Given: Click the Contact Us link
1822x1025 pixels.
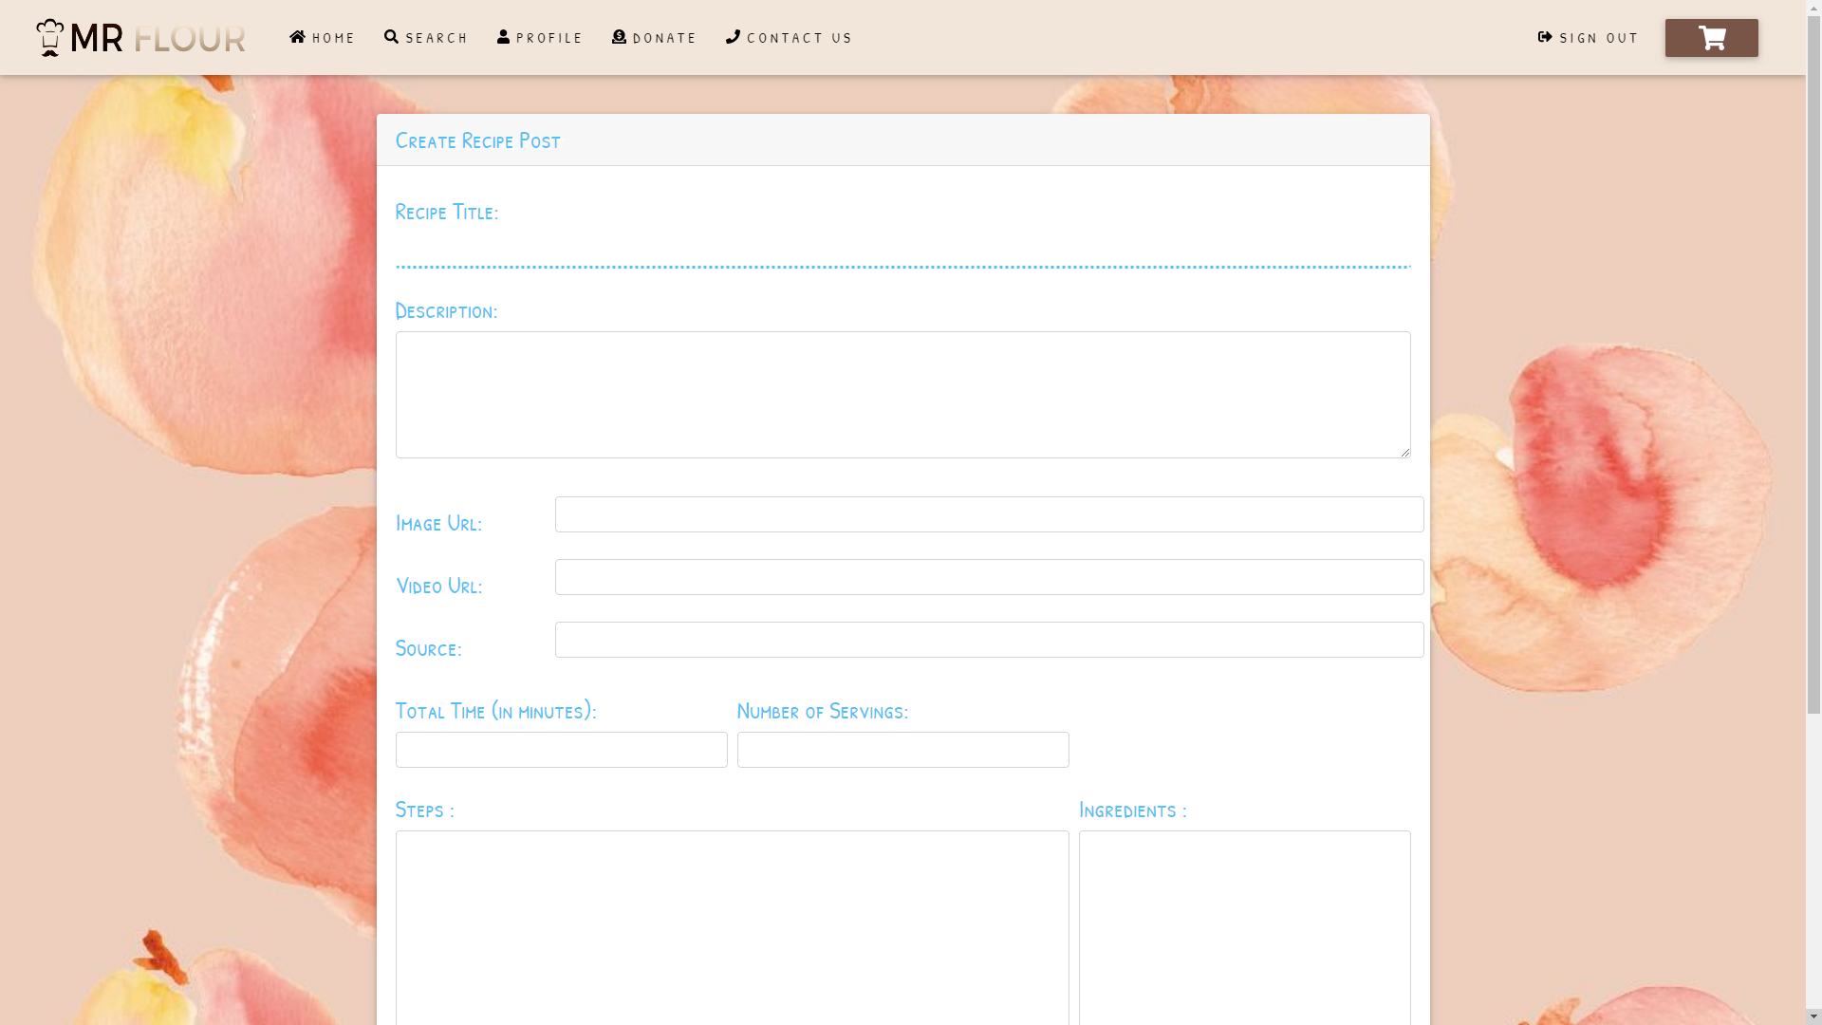Looking at the screenshot, I should coord(799,38).
